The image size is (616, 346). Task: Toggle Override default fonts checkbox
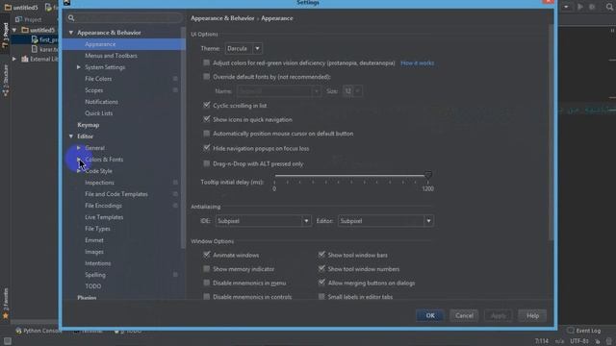206,77
